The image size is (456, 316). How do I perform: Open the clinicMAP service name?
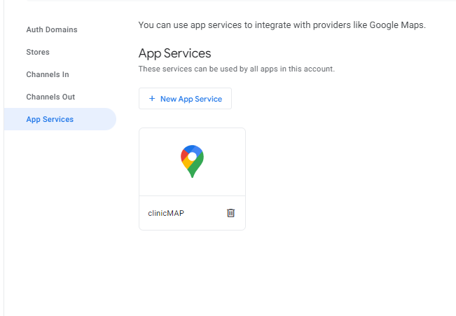(x=166, y=213)
